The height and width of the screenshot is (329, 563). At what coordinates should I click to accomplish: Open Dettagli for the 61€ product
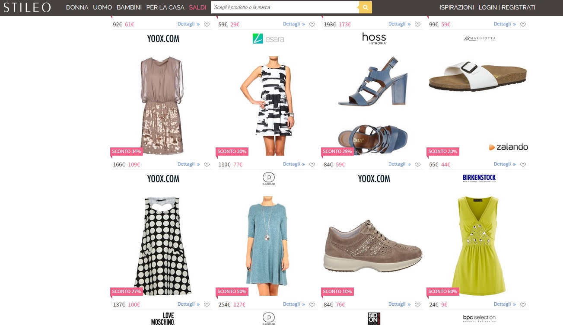[x=188, y=24]
